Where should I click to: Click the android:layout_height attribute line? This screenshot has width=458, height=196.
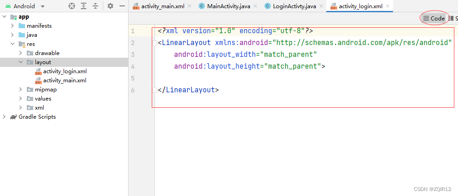click(250, 66)
